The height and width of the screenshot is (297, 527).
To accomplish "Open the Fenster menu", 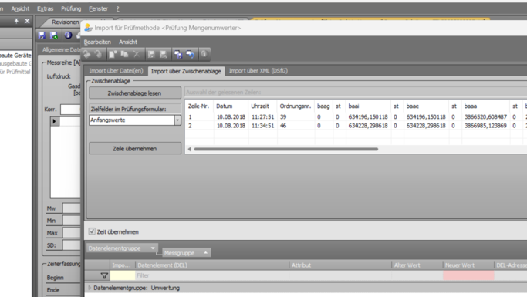I will [x=98, y=8].
